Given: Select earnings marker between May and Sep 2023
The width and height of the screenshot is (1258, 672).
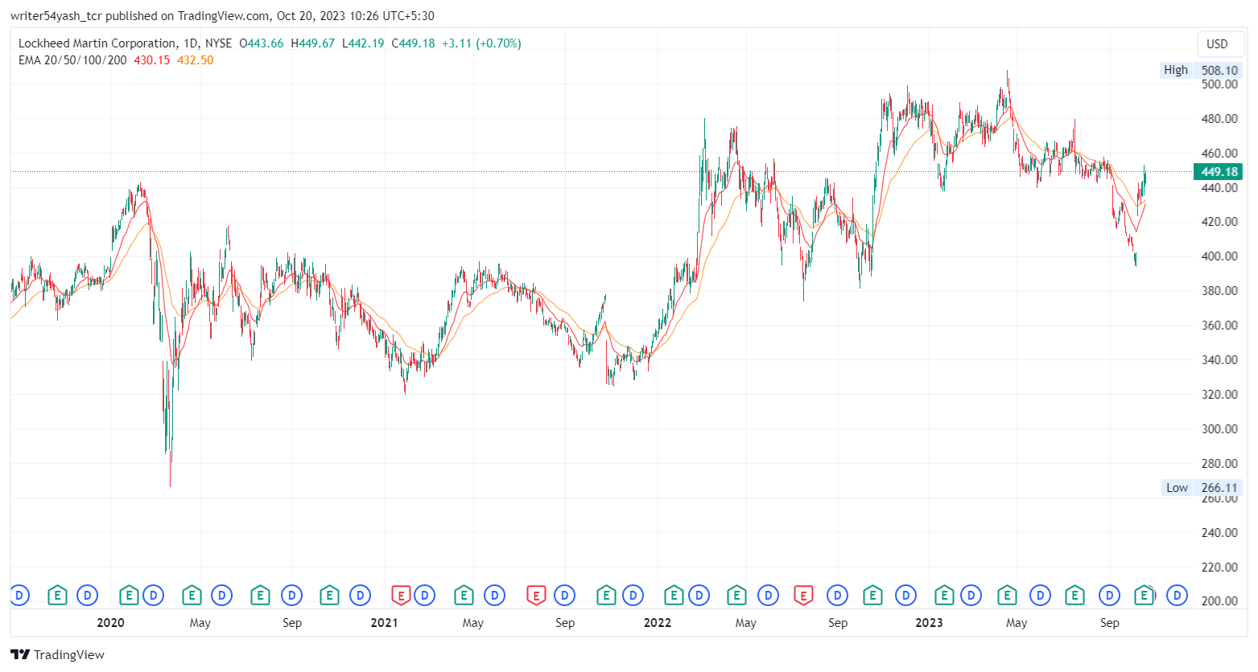Looking at the screenshot, I should 1074,596.
